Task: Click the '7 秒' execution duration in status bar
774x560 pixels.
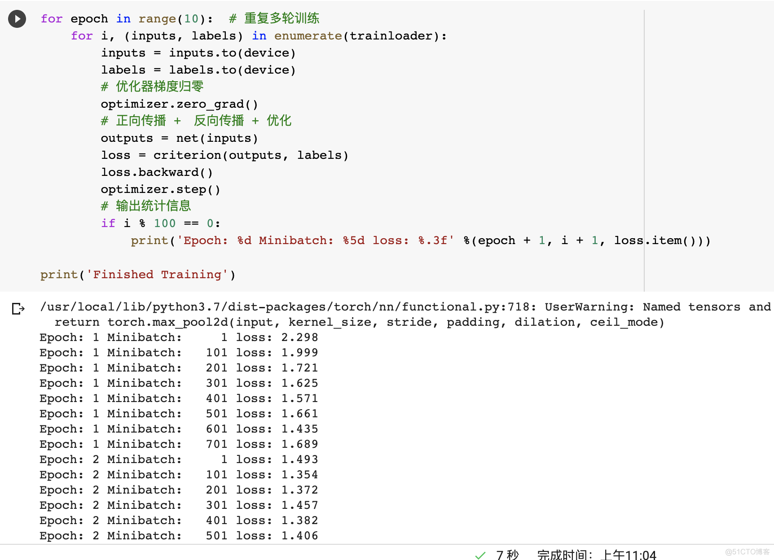Action: pyautogui.click(x=507, y=555)
